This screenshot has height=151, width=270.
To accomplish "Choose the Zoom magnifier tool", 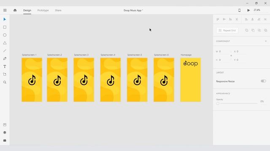I will pyautogui.click(x=5, y=82).
